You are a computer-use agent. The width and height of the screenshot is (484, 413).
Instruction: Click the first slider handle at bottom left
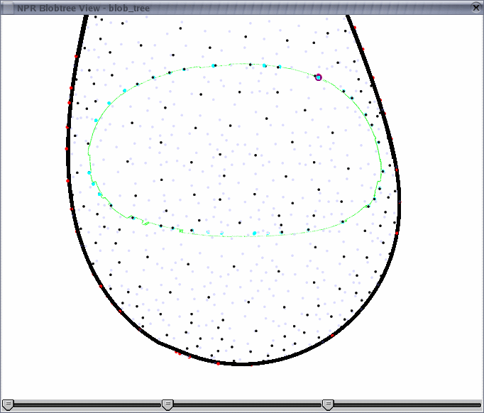click(x=8, y=404)
